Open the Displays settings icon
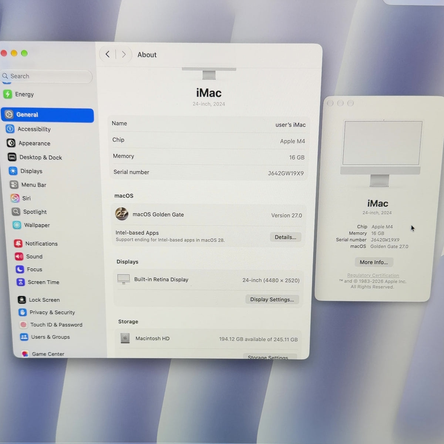The image size is (444, 444). tap(13, 171)
